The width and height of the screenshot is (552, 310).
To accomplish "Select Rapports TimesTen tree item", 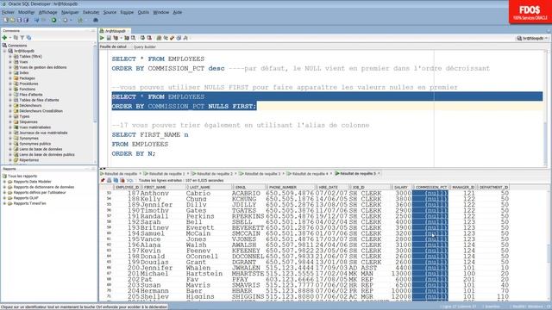I will pyautogui.click(x=29, y=203).
